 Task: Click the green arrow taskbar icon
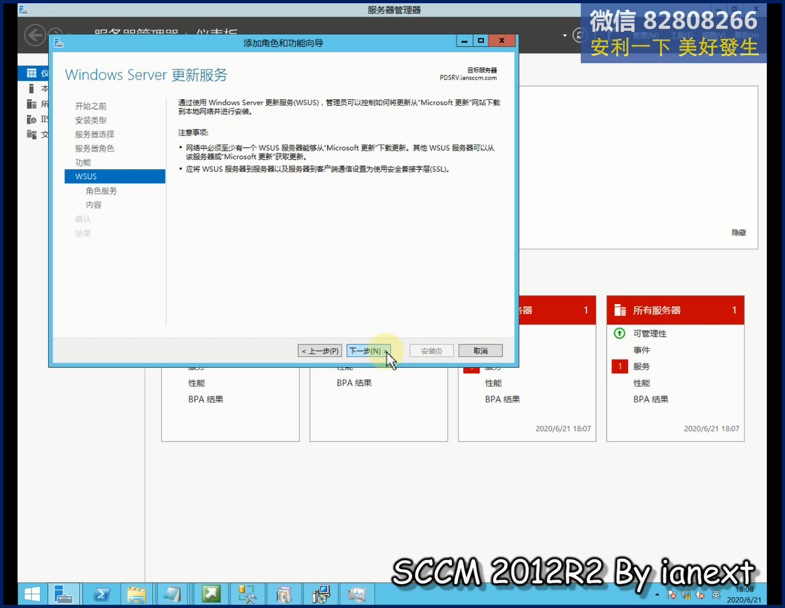coord(211,594)
